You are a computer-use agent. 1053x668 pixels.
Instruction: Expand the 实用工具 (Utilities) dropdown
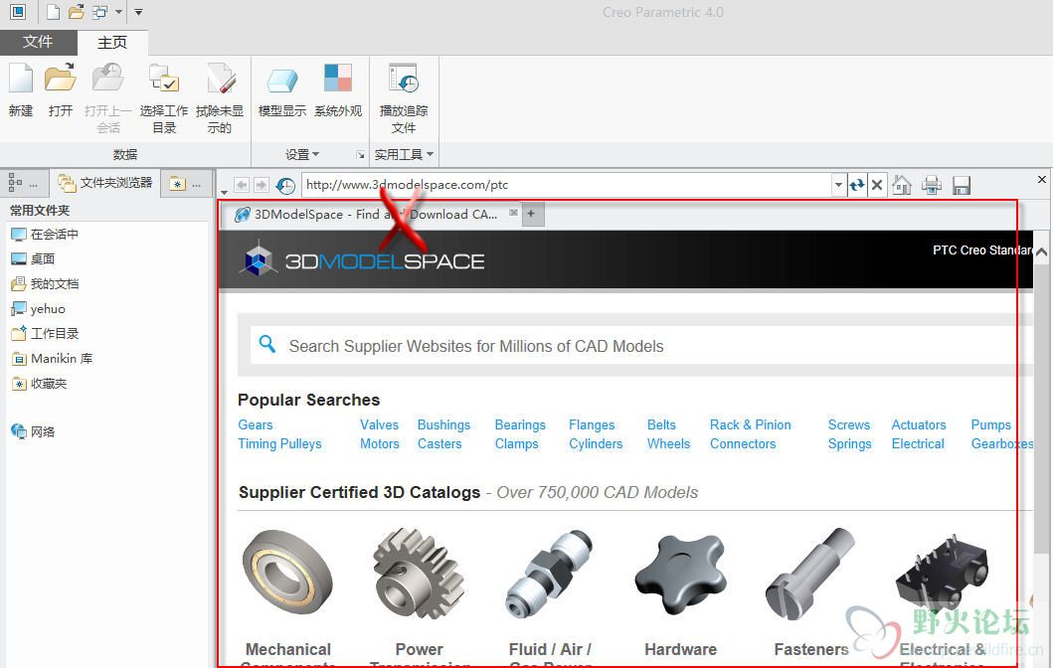[404, 154]
